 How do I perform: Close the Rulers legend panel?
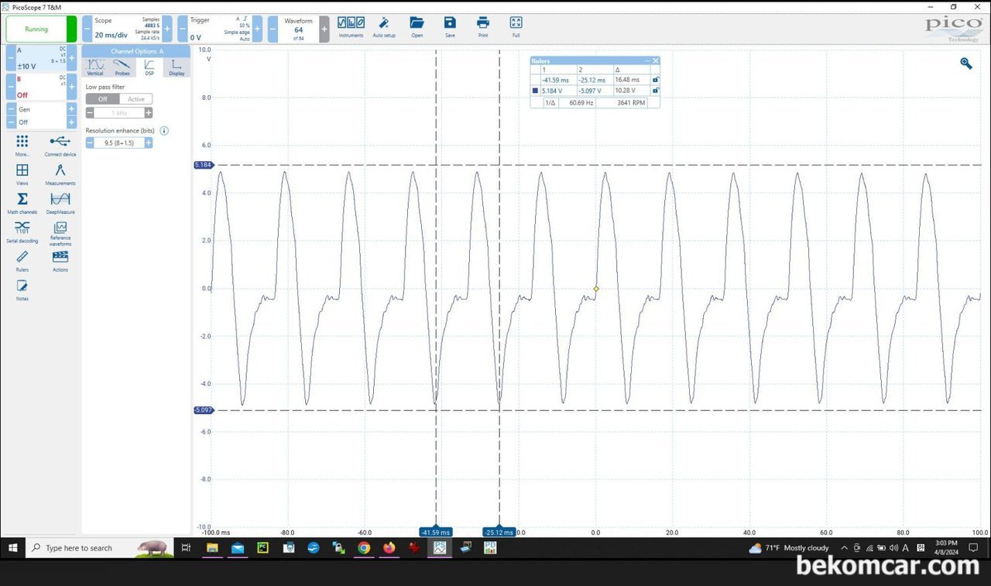tap(656, 60)
